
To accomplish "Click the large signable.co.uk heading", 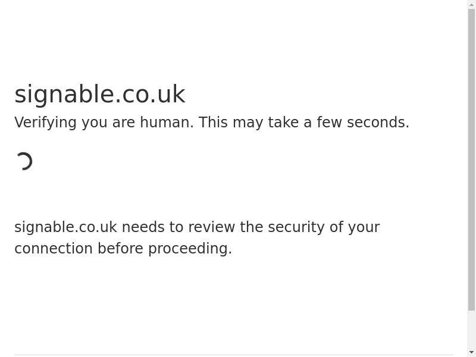I will coord(100,94).
